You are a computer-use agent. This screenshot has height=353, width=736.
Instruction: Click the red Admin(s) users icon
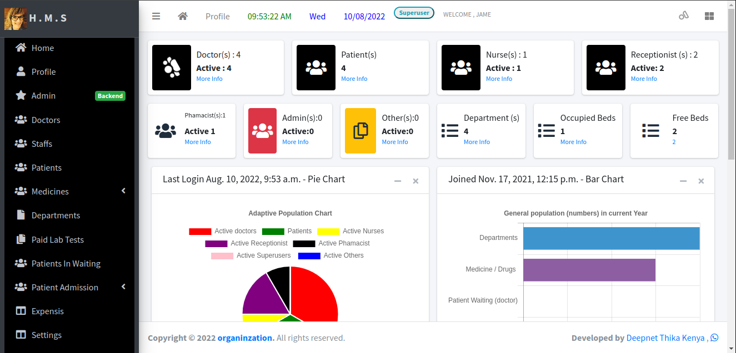click(x=262, y=131)
